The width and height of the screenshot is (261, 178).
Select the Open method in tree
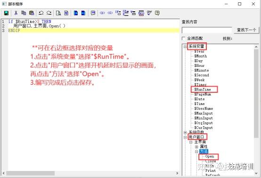(210, 156)
